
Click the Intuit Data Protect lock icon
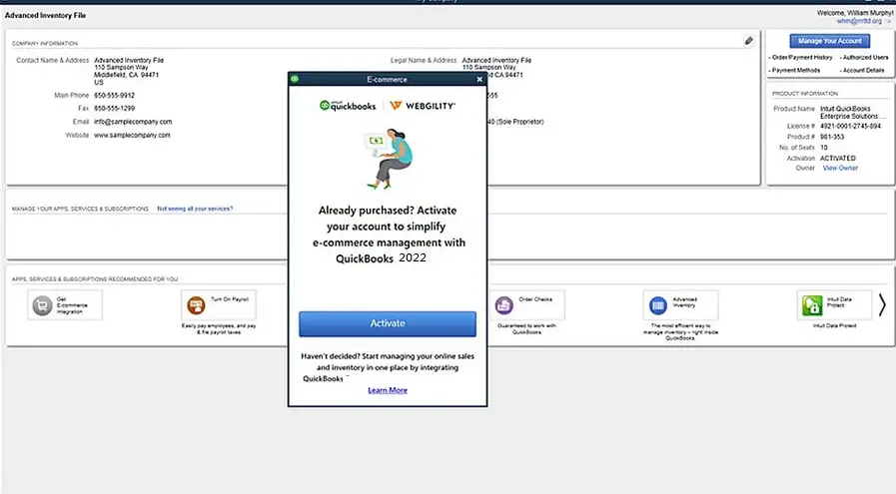(x=812, y=305)
